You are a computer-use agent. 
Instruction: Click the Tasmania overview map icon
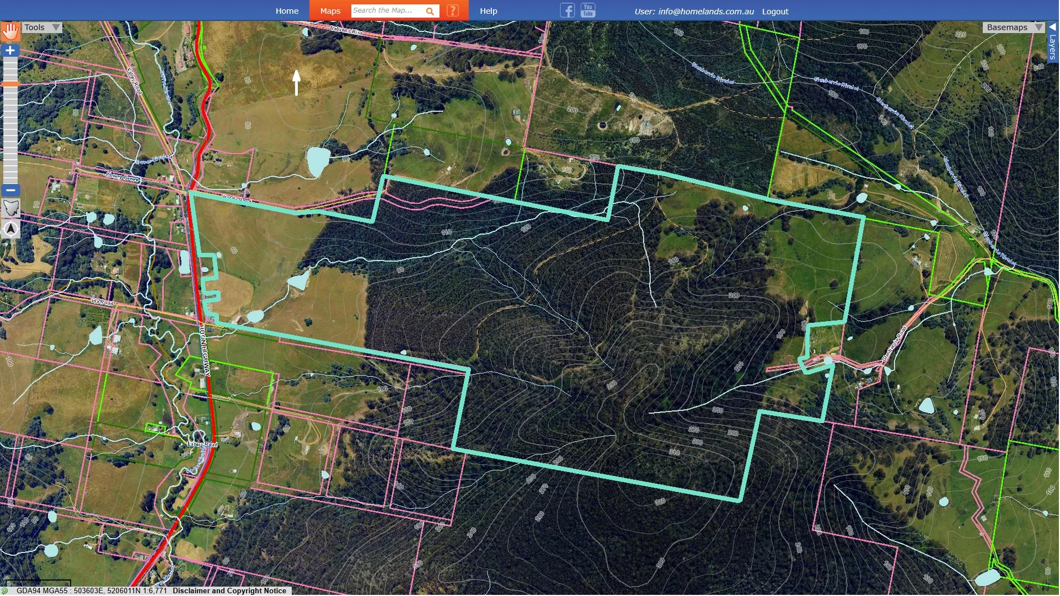pyautogui.click(x=11, y=208)
